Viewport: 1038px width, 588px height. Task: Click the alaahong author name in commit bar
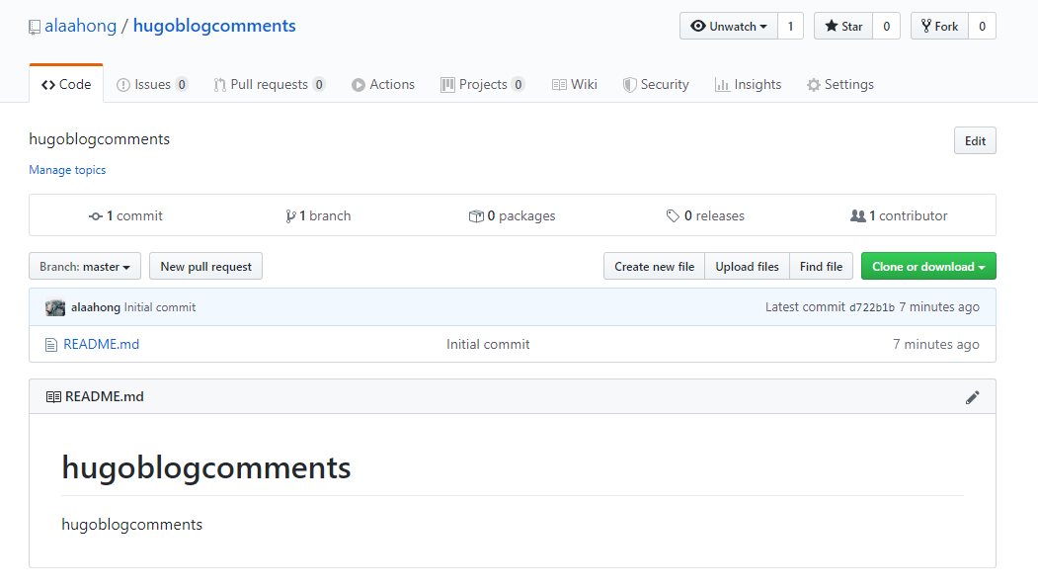tap(96, 307)
